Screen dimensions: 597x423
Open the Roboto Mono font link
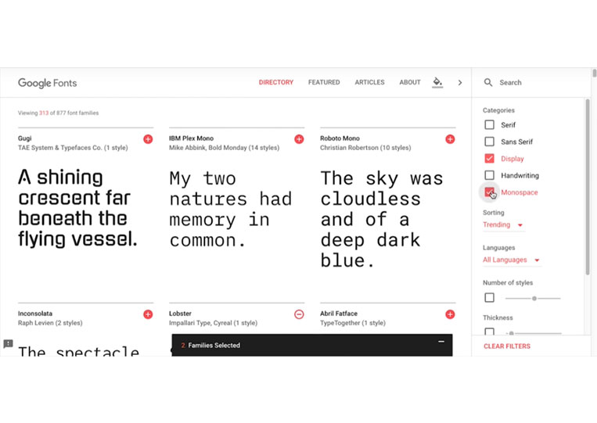[340, 138]
